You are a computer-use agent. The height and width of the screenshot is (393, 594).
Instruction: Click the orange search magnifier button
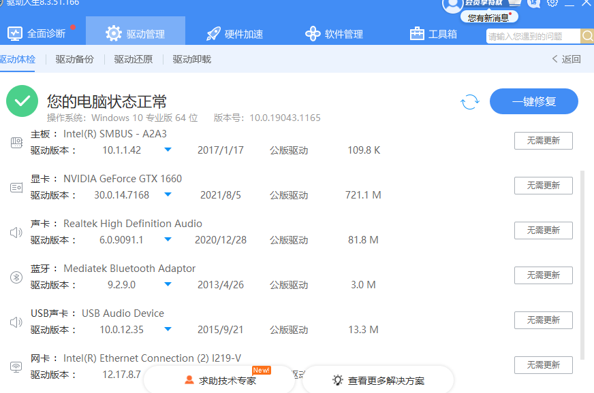(587, 36)
